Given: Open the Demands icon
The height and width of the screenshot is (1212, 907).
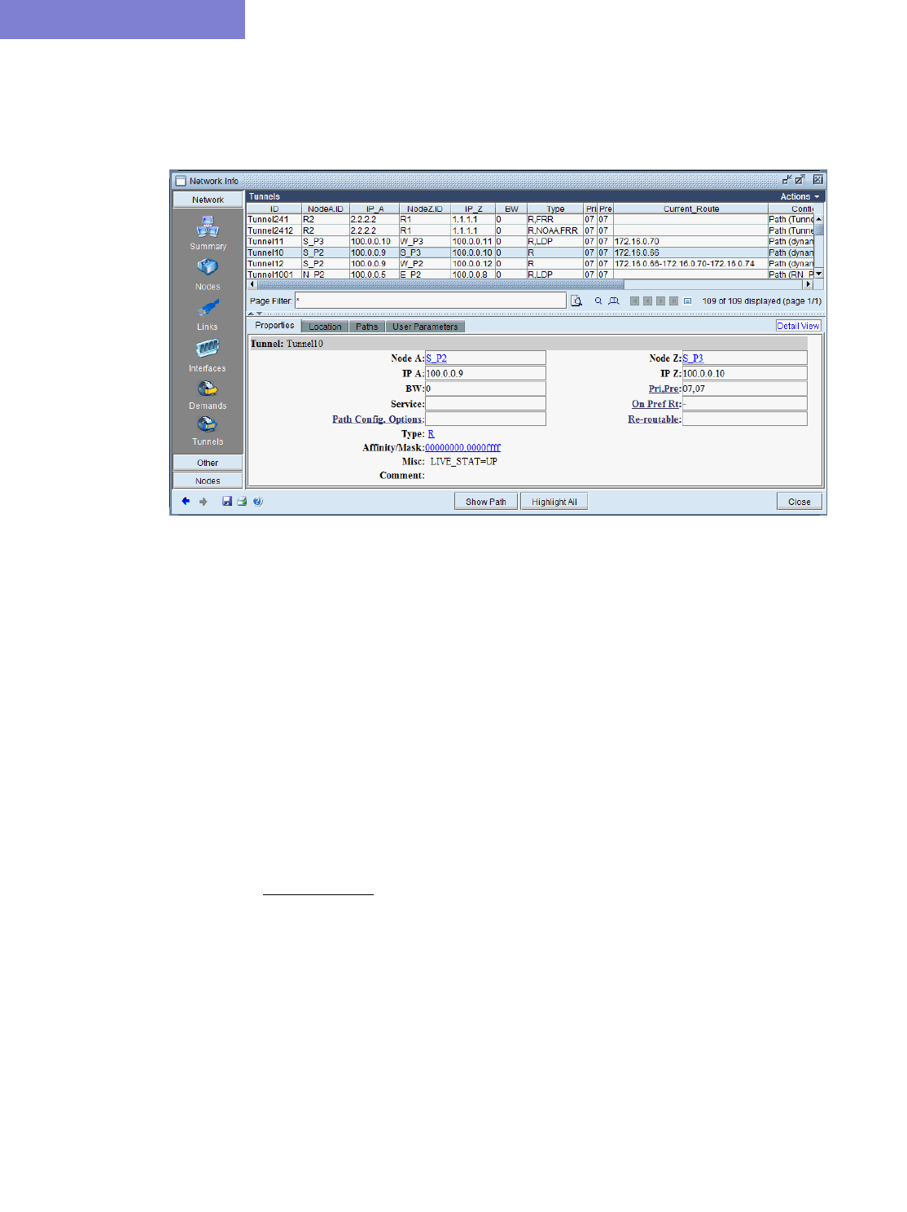Looking at the screenshot, I should (x=208, y=389).
